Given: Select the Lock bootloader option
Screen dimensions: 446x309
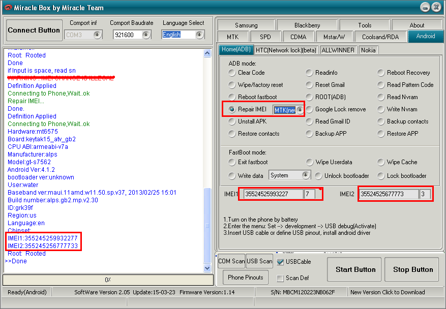Looking at the screenshot, I should (402, 176).
